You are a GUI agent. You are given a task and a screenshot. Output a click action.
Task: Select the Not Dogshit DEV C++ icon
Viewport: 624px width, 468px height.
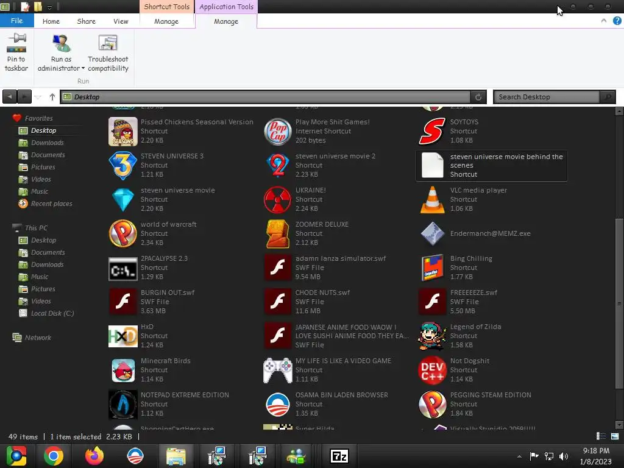(x=432, y=370)
